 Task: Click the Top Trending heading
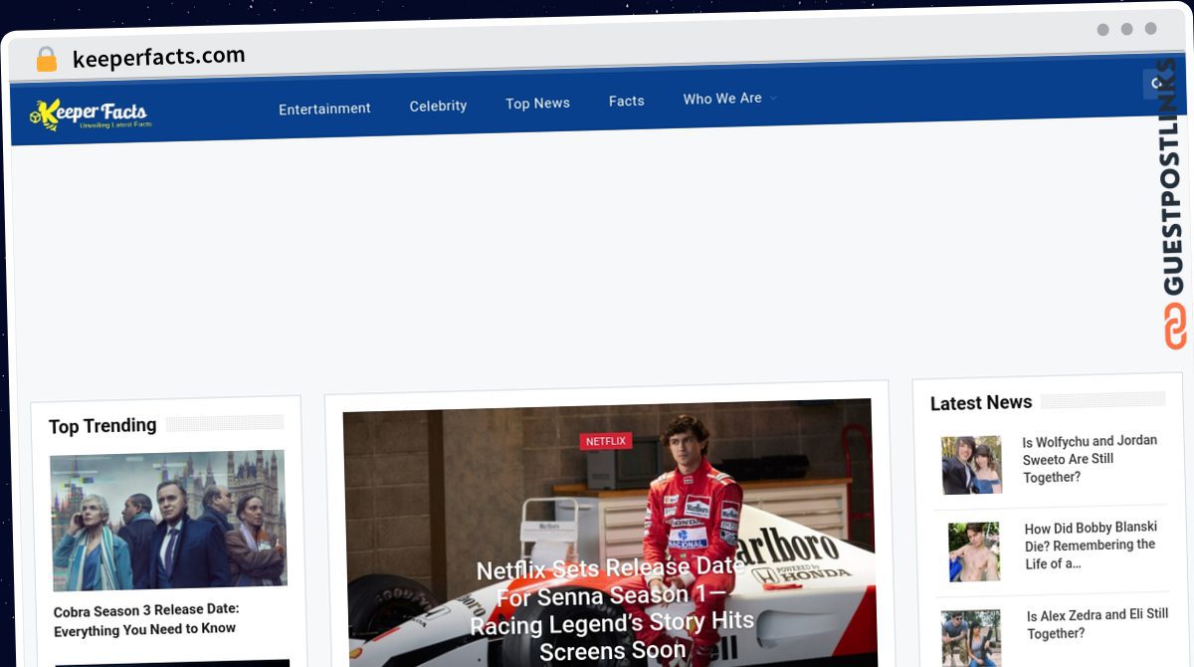[x=102, y=426]
